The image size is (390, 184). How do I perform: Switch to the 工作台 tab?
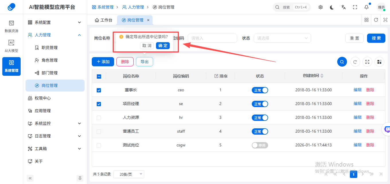[x=104, y=20]
